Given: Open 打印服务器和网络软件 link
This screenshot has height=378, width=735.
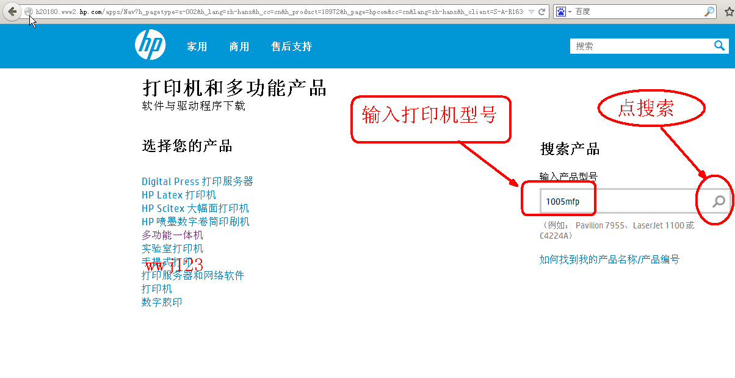Looking at the screenshot, I should (193, 275).
